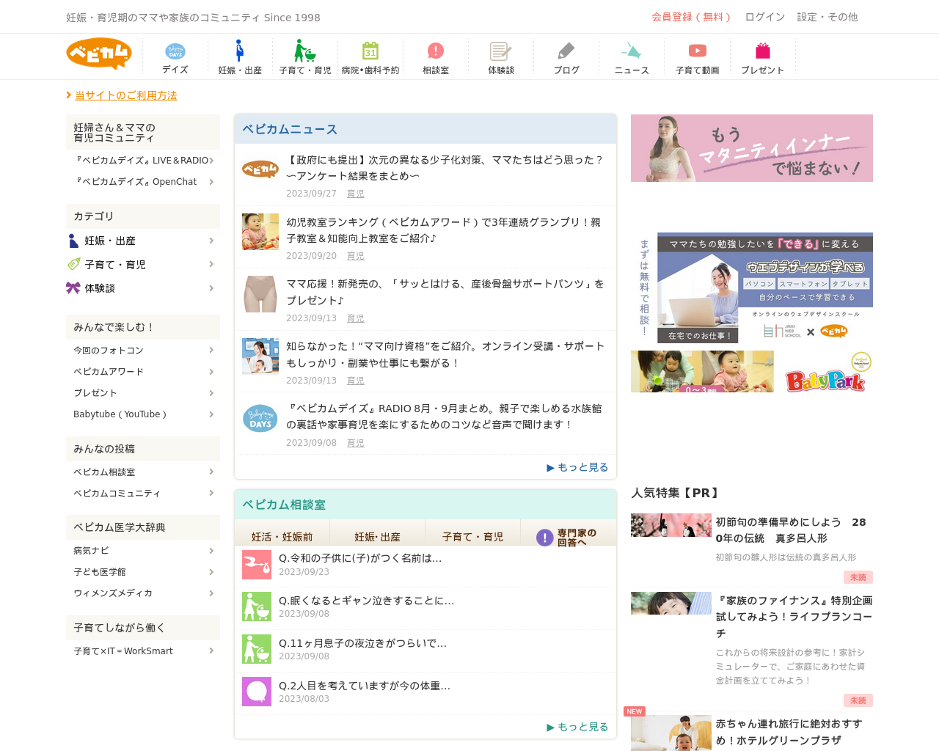Click purple icon beside 2人目を考えています question
The image size is (939, 751).
[x=257, y=692]
